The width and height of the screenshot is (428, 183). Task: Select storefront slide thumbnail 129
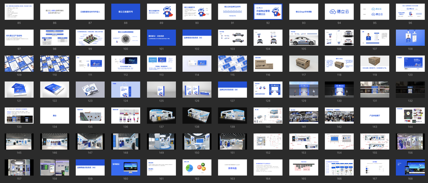304,90
